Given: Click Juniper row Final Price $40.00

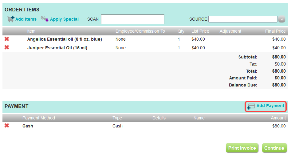Looking at the screenshot, I should [279, 48].
